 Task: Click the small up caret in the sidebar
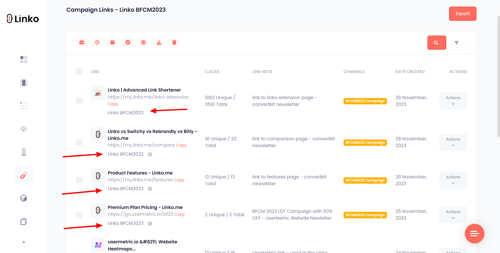point(24,242)
